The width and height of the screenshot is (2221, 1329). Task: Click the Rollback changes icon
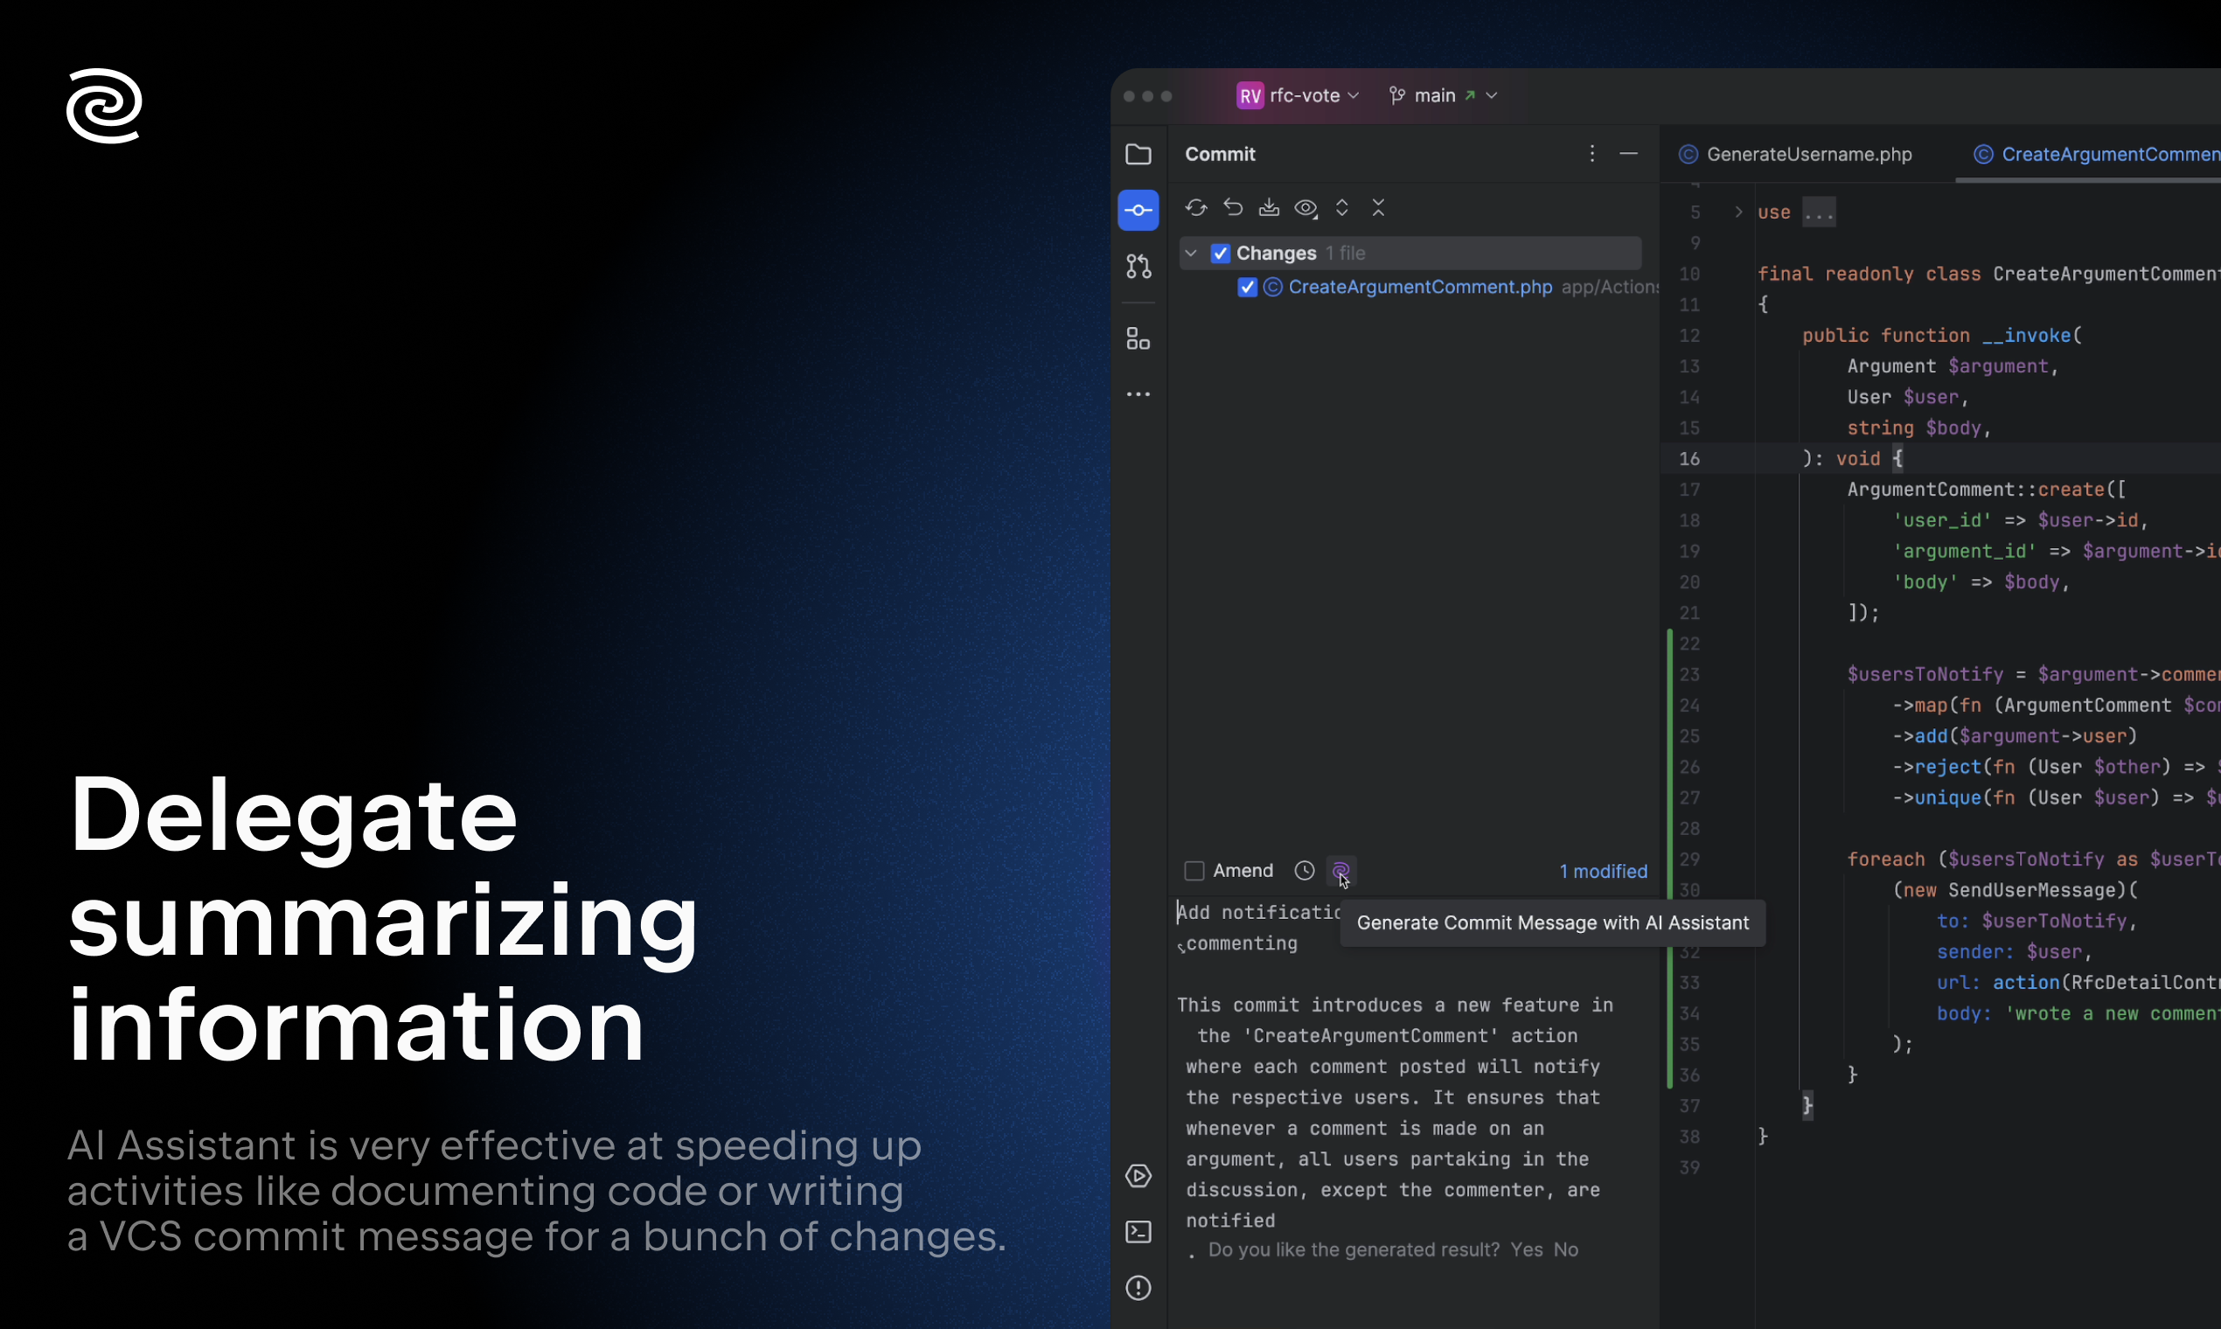[x=1233, y=208]
